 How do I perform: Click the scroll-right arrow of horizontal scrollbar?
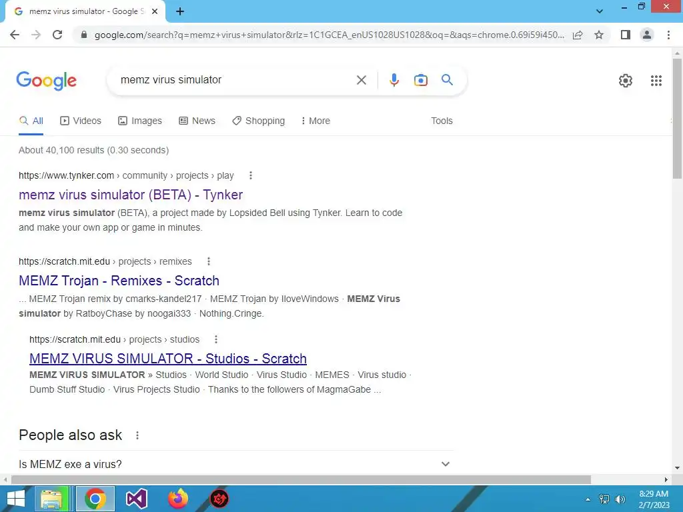point(666,480)
